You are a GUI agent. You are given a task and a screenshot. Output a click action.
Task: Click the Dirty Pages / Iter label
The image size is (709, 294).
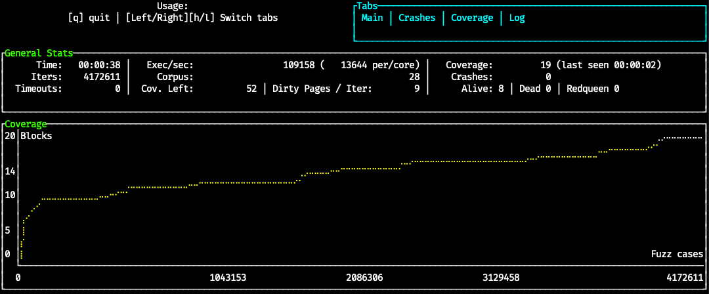(x=322, y=89)
